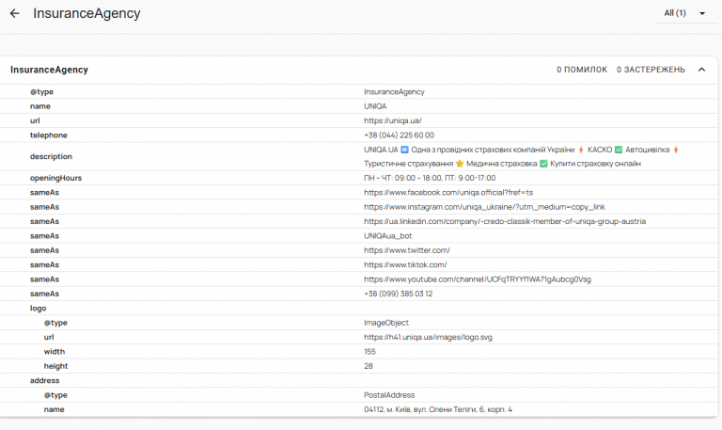722x430 pixels.
Task: Open the twitter.com sameAs link
Action: pyautogui.click(x=406, y=250)
